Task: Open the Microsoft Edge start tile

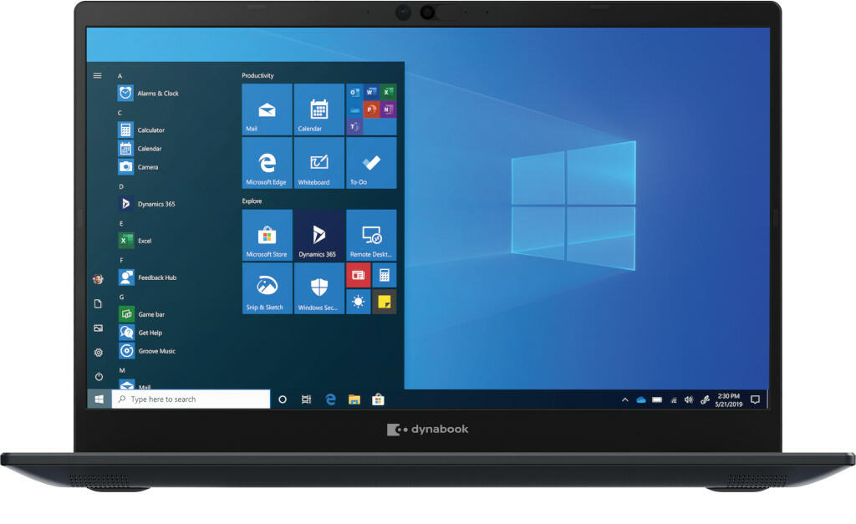Action: pyautogui.click(x=267, y=163)
